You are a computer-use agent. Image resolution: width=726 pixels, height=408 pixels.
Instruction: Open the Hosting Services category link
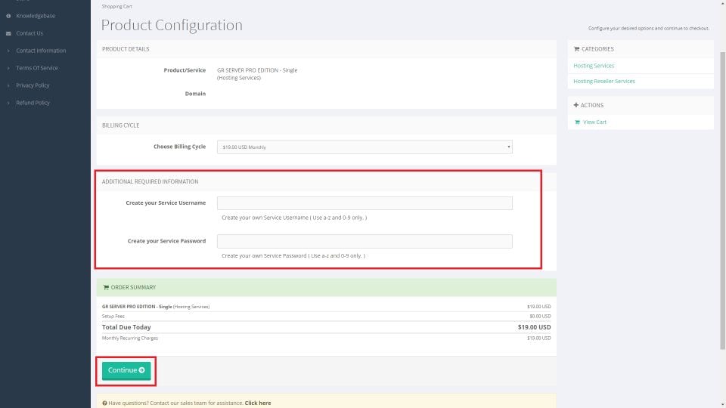[x=594, y=66]
